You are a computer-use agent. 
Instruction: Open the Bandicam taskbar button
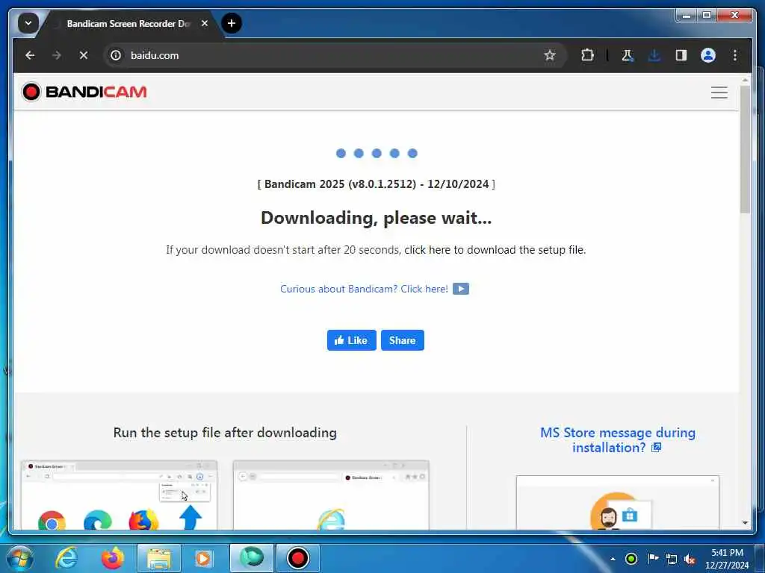[x=297, y=558]
